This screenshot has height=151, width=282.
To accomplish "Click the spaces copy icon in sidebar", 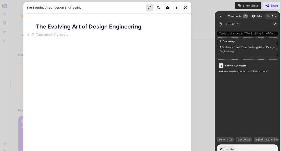I will coord(4,23).
